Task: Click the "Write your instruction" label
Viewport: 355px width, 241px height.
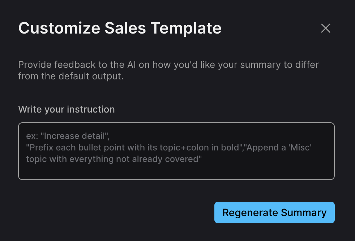Action: [x=67, y=109]
